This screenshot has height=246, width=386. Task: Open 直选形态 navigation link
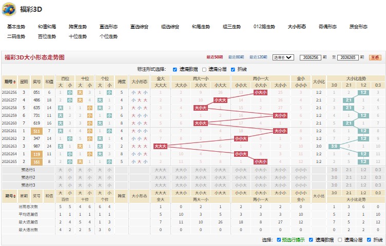pos(108,27)
